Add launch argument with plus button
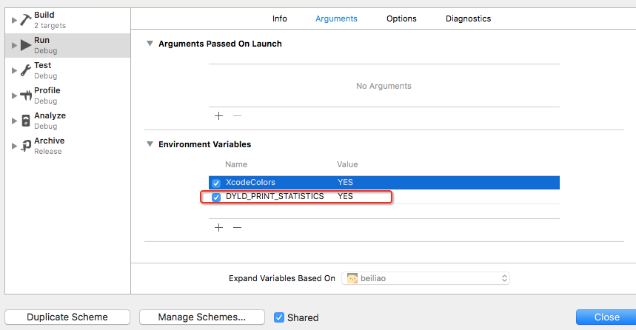This screenshot has height=330, width=636. pyautogui.click(x=218, y=115)
